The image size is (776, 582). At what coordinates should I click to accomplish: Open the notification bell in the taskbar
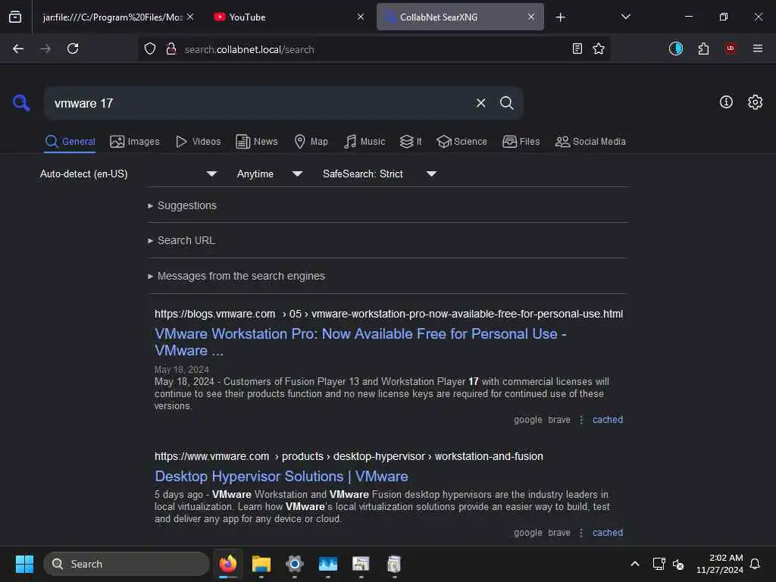pyautogui.click(x=756, y=564)
